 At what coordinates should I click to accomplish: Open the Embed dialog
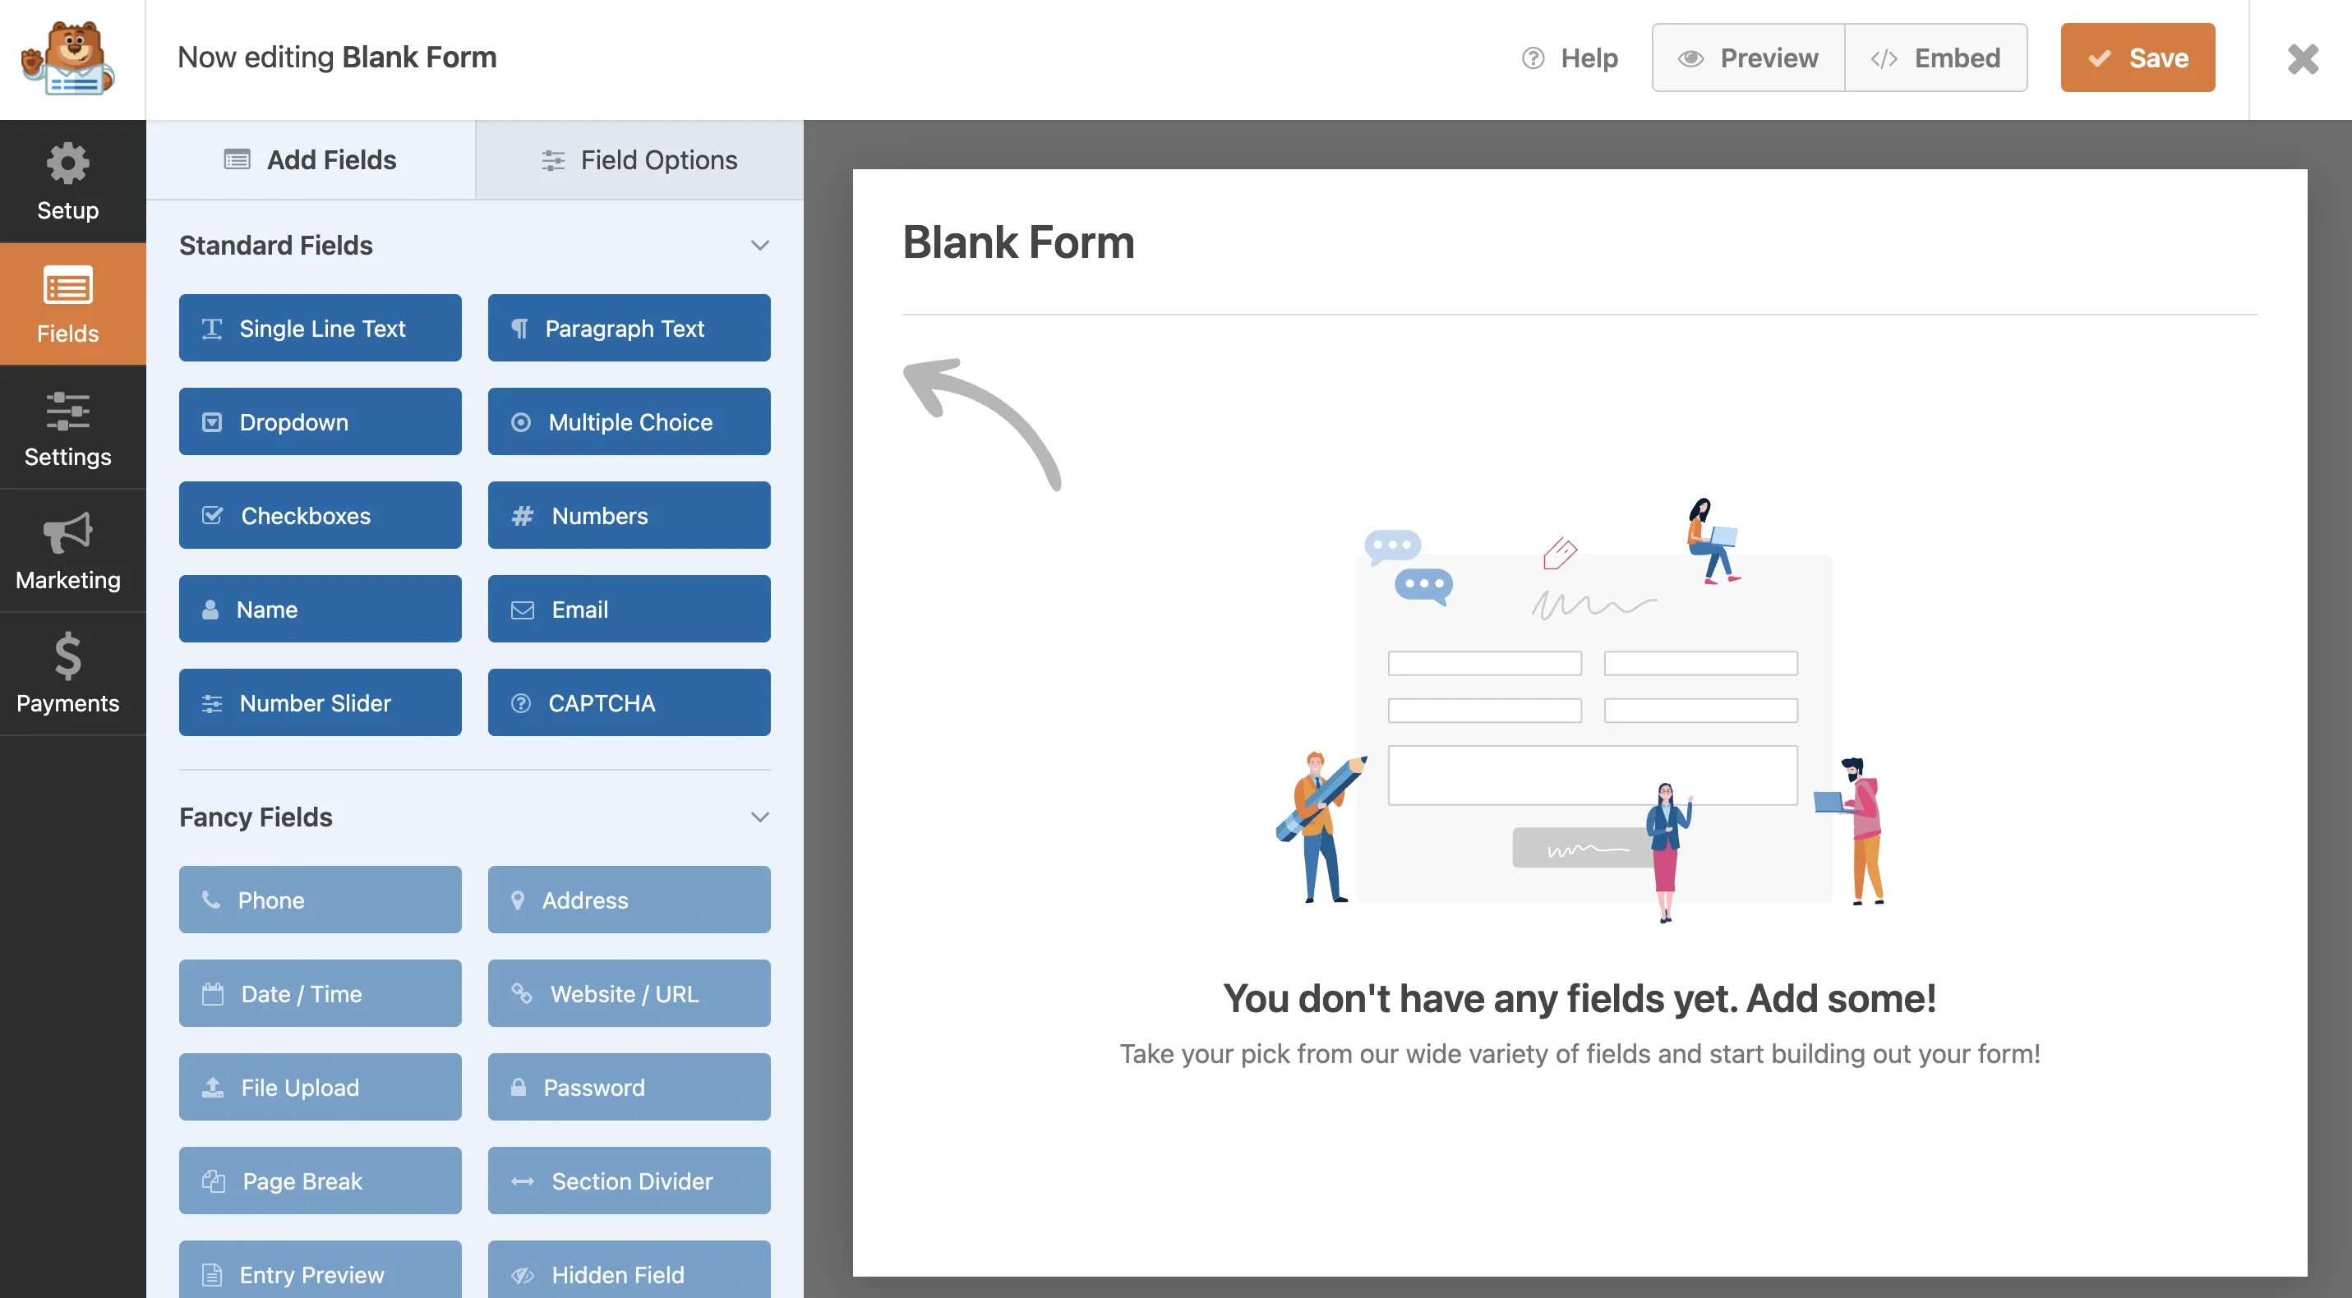click(x=1935, y=58)
